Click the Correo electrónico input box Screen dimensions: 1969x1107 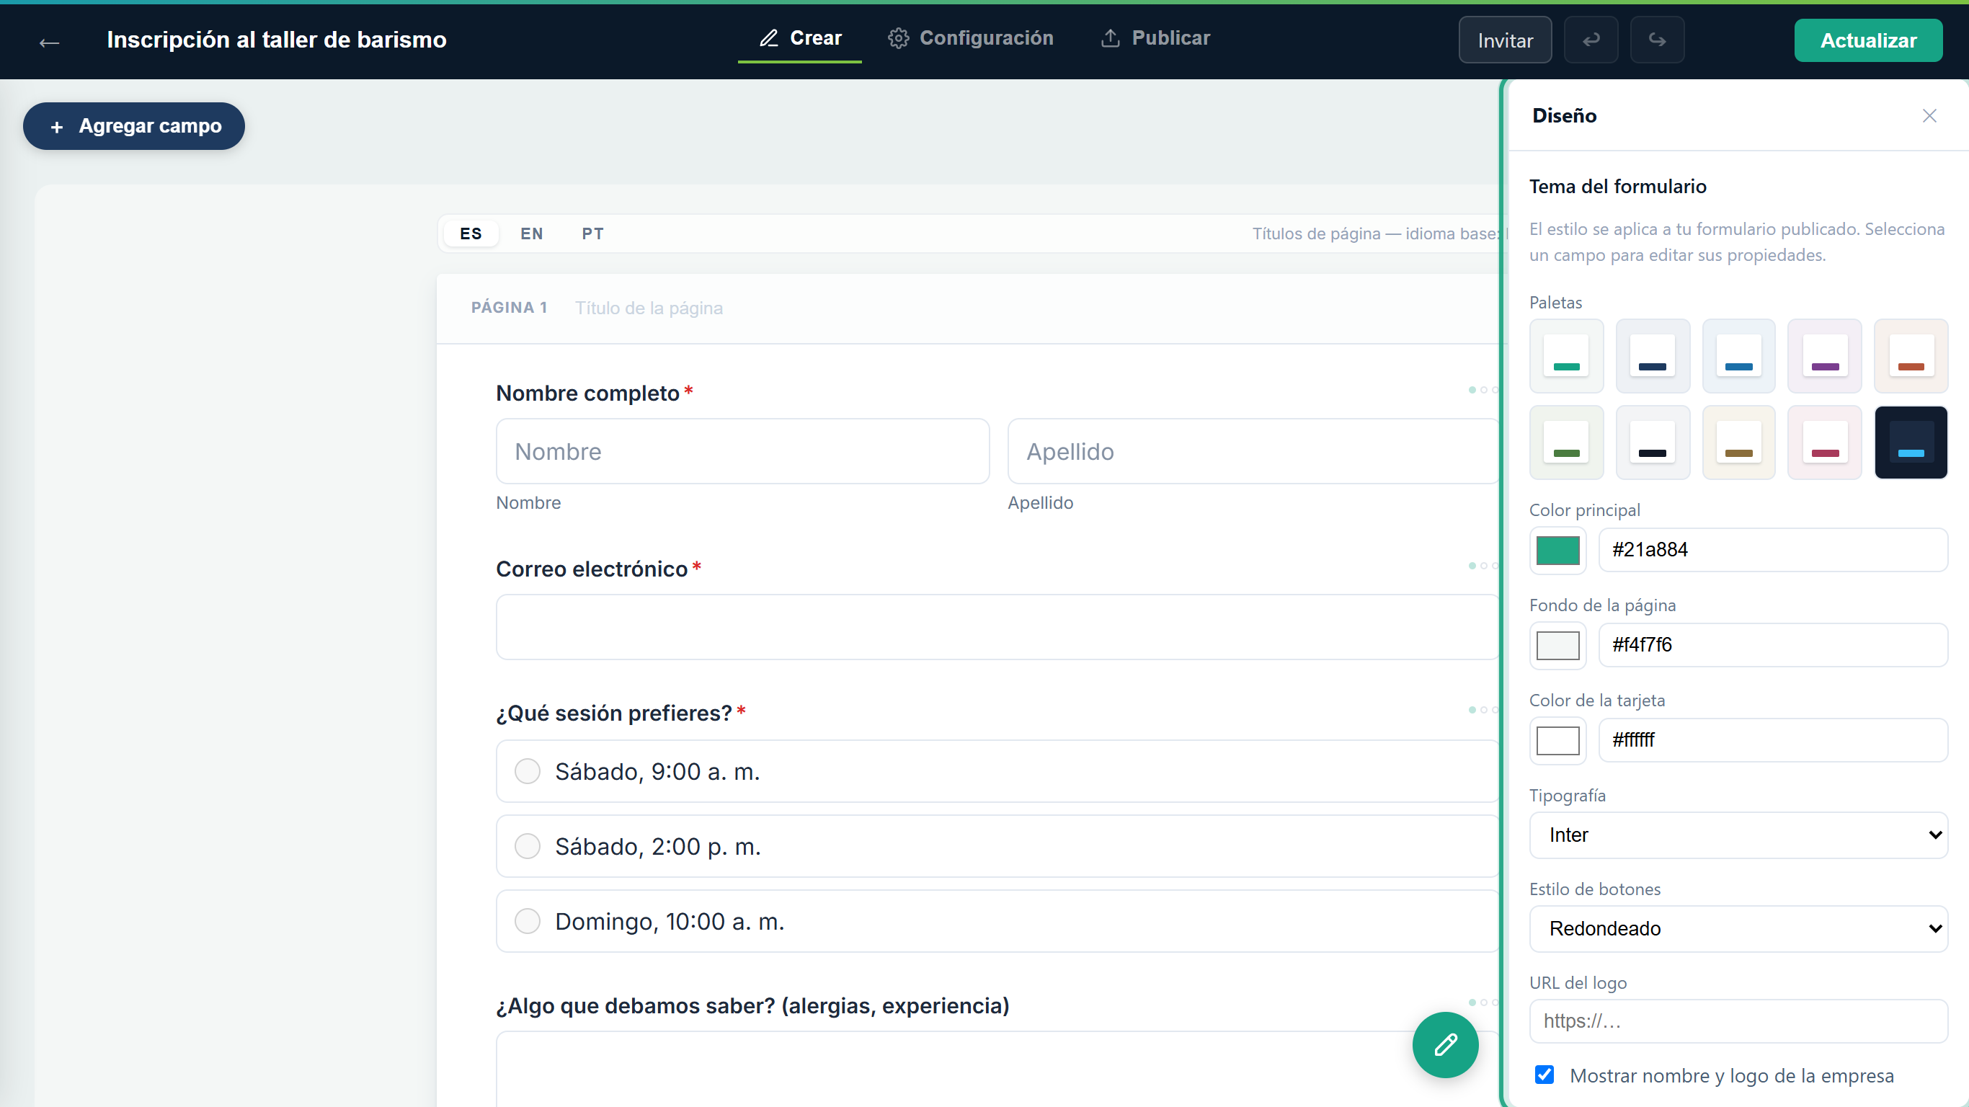pyautogui.click(x=997, y=627)
